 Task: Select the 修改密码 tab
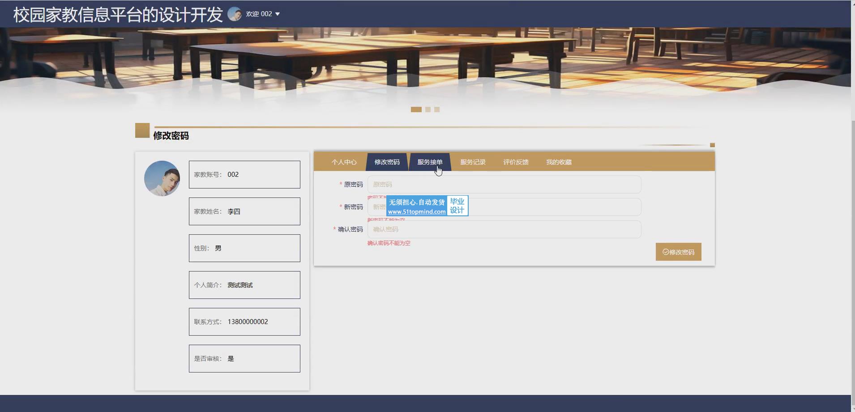pyautogui.click(x=387, y=162)
